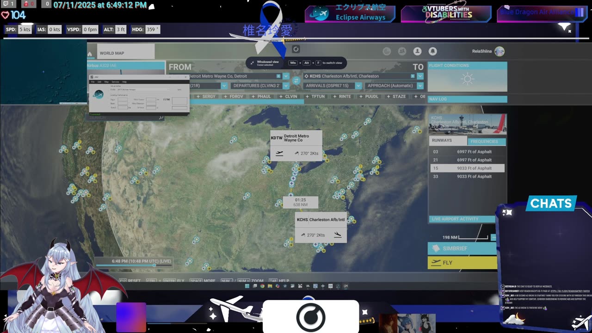The width and height of the screenshot is (592, 333).
Task: Click the KDTW Detroit Metro map label
Action: click(x=296, y=145)
